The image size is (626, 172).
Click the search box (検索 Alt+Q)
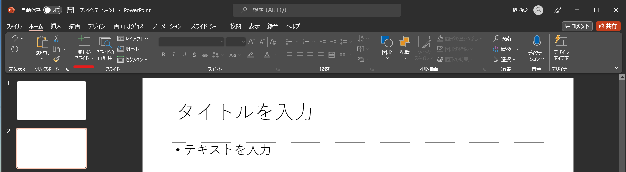point(317,10)
